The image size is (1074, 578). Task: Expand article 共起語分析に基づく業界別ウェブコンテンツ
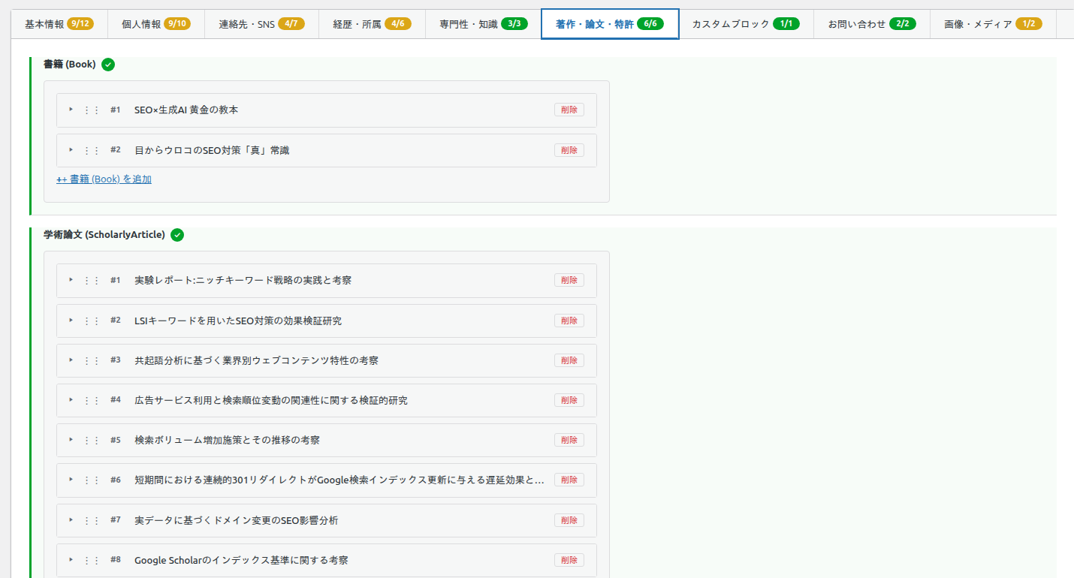point(71,360)
